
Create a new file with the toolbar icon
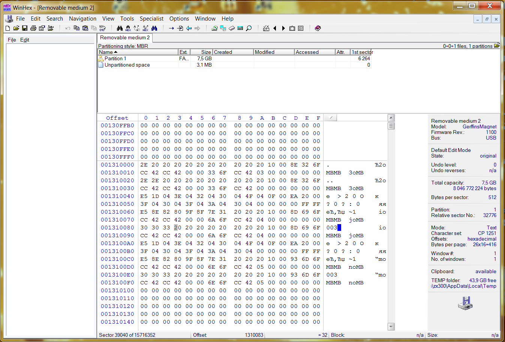tap(7, 28)
